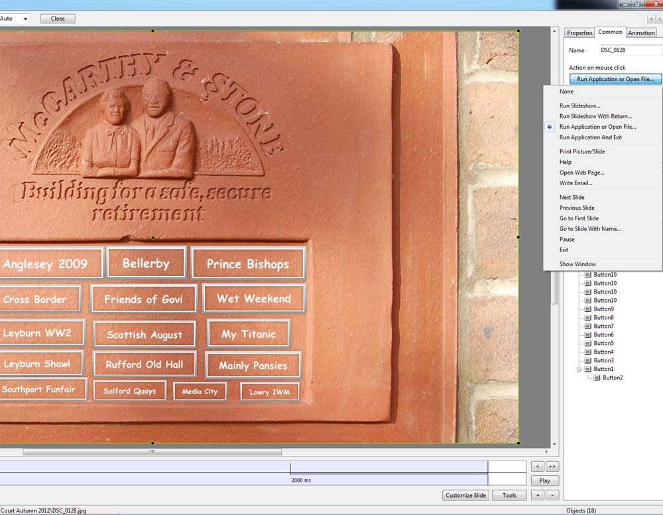Click the Wet Weekend button
The height and width of the screenshot is (515, 663).
[254, 299]
